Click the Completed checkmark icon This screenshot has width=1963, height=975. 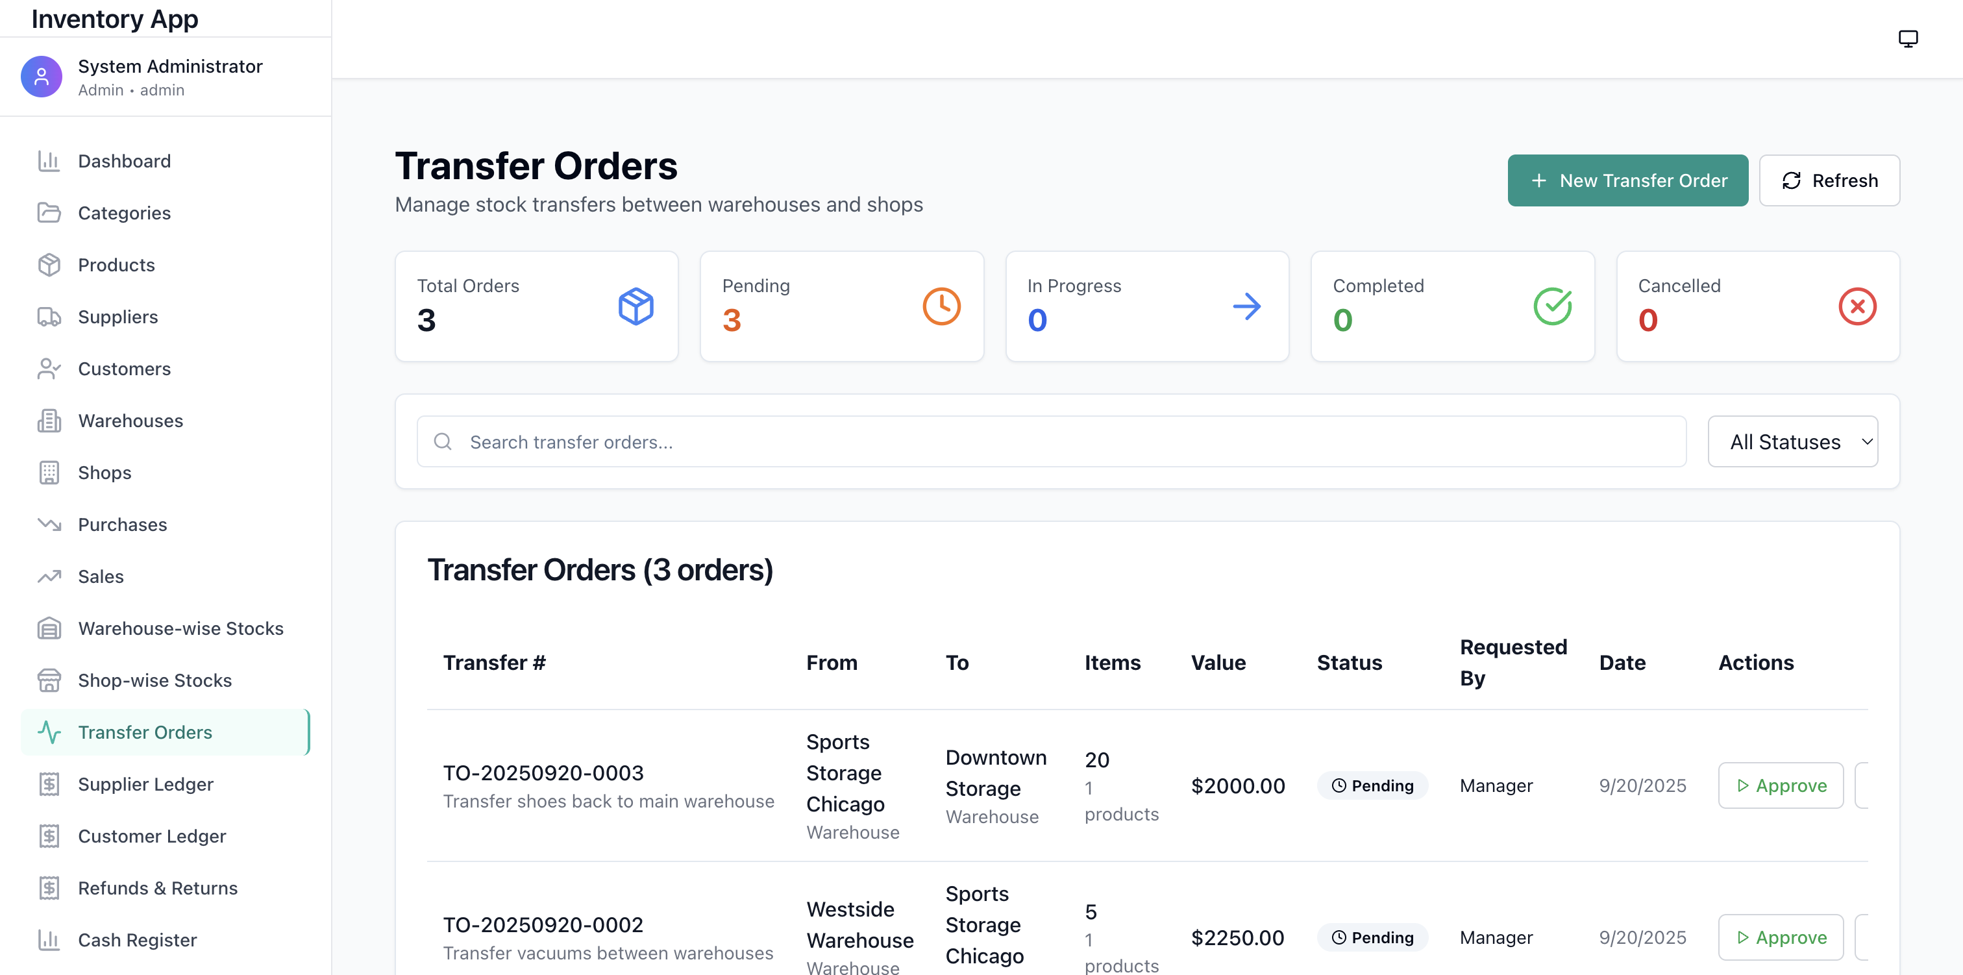coord(1552,306)
